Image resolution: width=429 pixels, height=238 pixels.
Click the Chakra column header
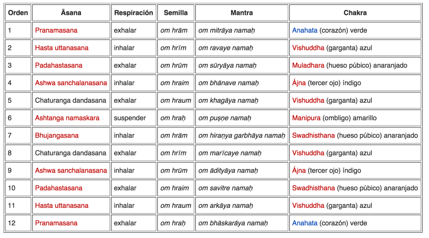[x=355, y=13]
